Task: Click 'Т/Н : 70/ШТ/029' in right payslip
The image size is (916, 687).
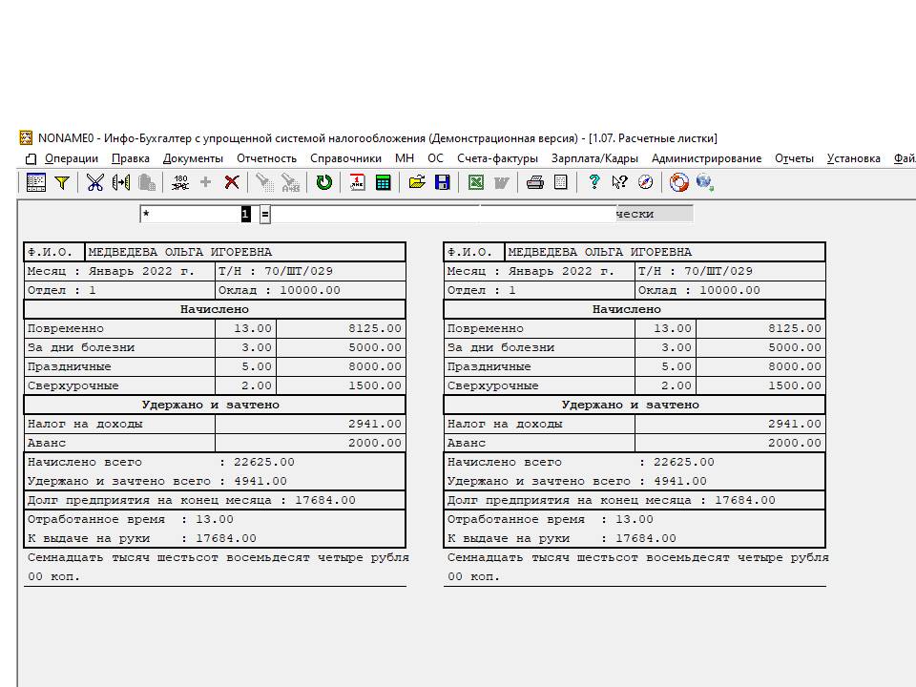Action: point(696,271)
